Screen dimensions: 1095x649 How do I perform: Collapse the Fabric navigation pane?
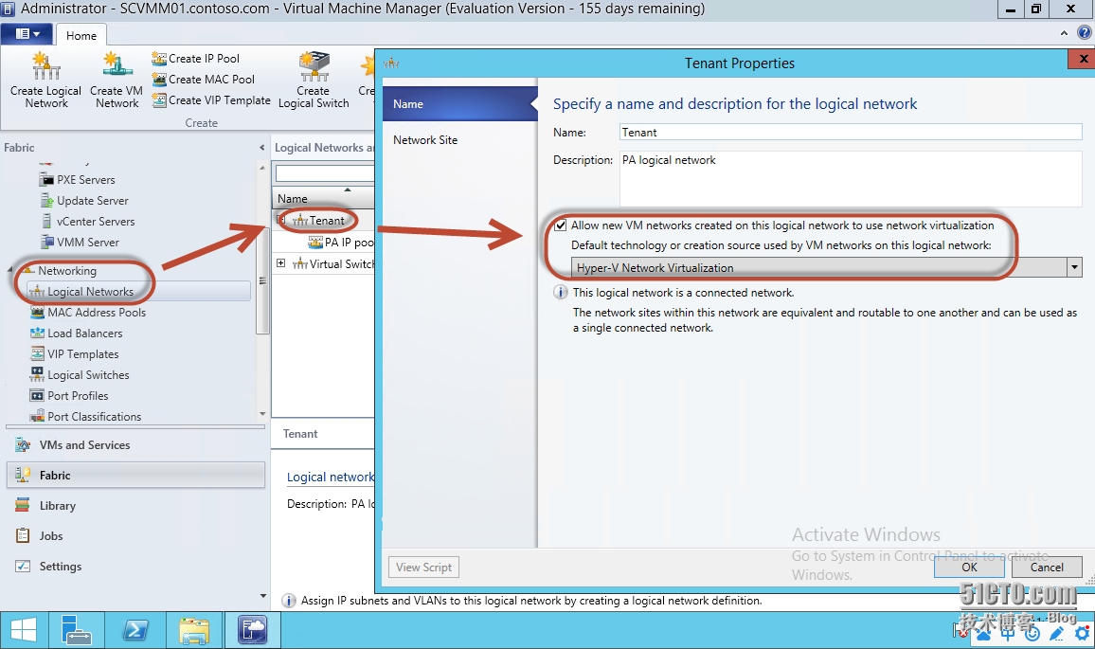point(261,148)
